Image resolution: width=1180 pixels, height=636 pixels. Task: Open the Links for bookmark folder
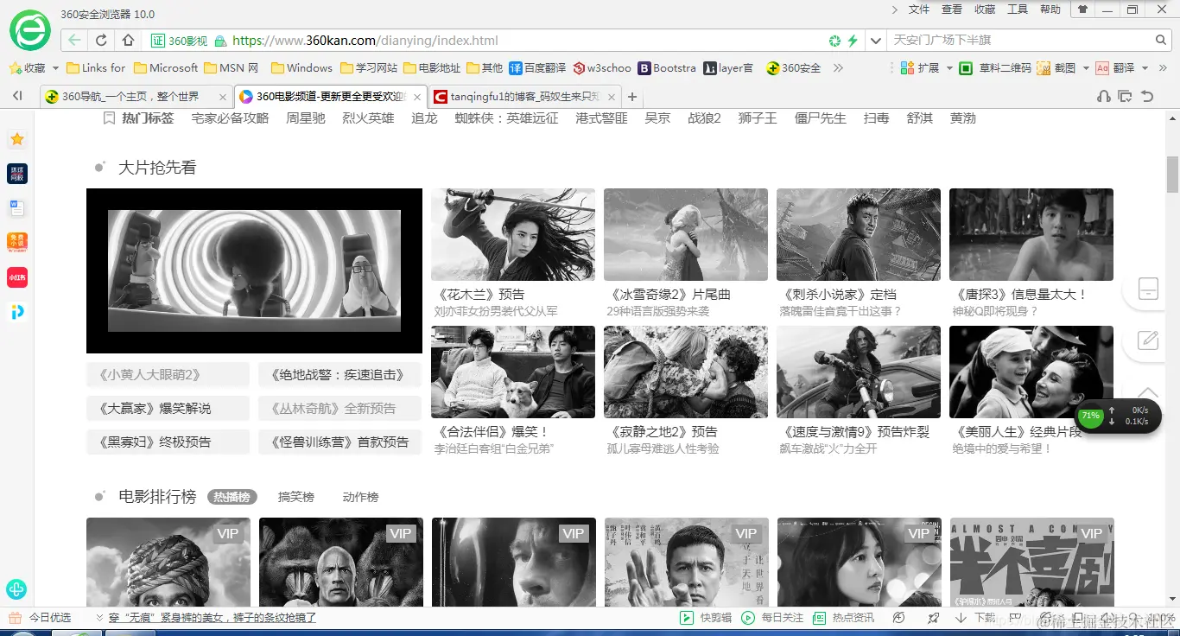click(x=96, y=67)
